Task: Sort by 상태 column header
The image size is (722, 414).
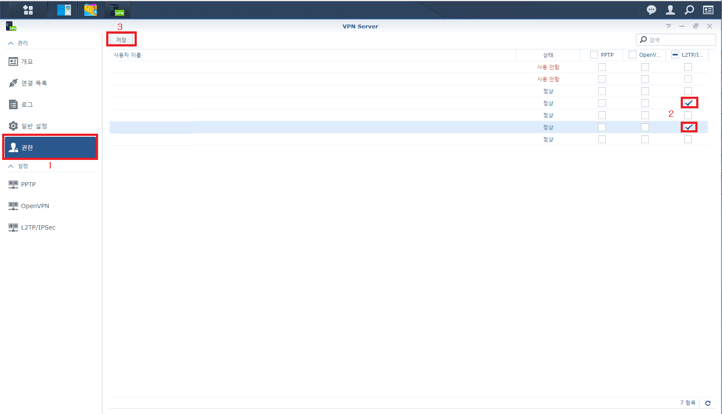Action: click(548, 55)
